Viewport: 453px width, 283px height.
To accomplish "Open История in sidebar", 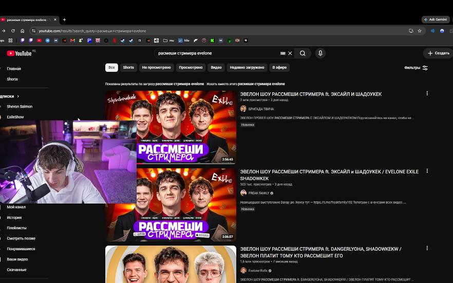I will (x=14, y=217).
